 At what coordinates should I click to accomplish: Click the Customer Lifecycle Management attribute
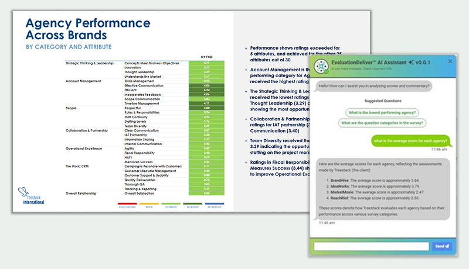click(x=150, y=171)
